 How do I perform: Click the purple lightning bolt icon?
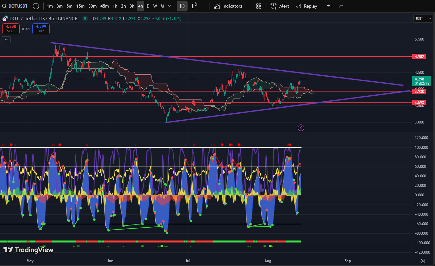[301, 128]
